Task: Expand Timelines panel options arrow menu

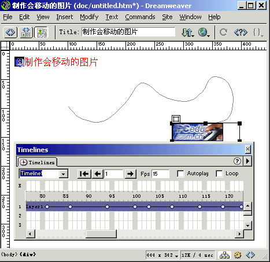Action: (x=247, y=161)
